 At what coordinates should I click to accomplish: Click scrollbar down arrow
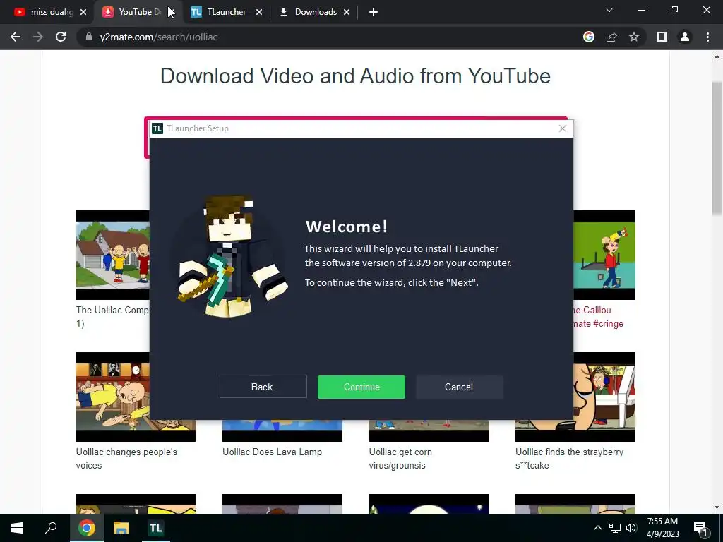717,507
